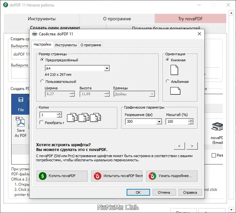Increase the Ширина spinner value
This screenshot has height=213, width=236.
tap(72, 93)
